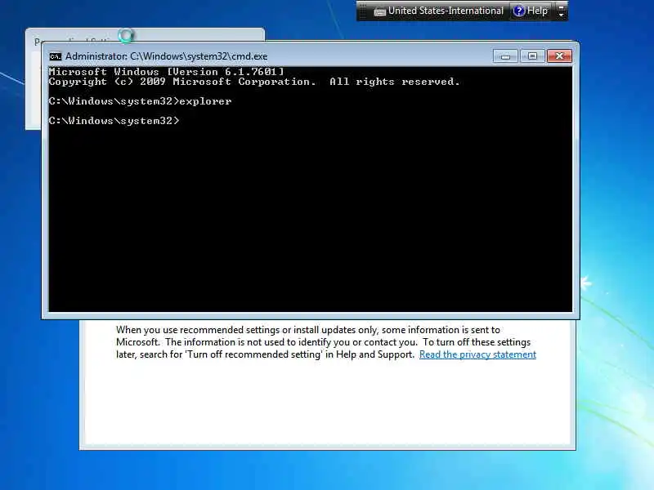Click the cmd.exe icon in the title bar
Image resolution: width=654 pixels, height=490 pixels.
pyautogui.click(x=55, y=56)
